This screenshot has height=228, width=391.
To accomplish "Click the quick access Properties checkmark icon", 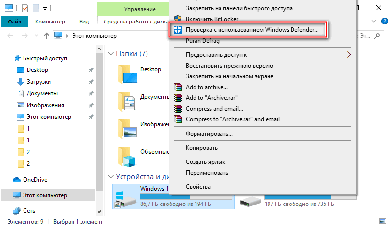I will point(25,8).
